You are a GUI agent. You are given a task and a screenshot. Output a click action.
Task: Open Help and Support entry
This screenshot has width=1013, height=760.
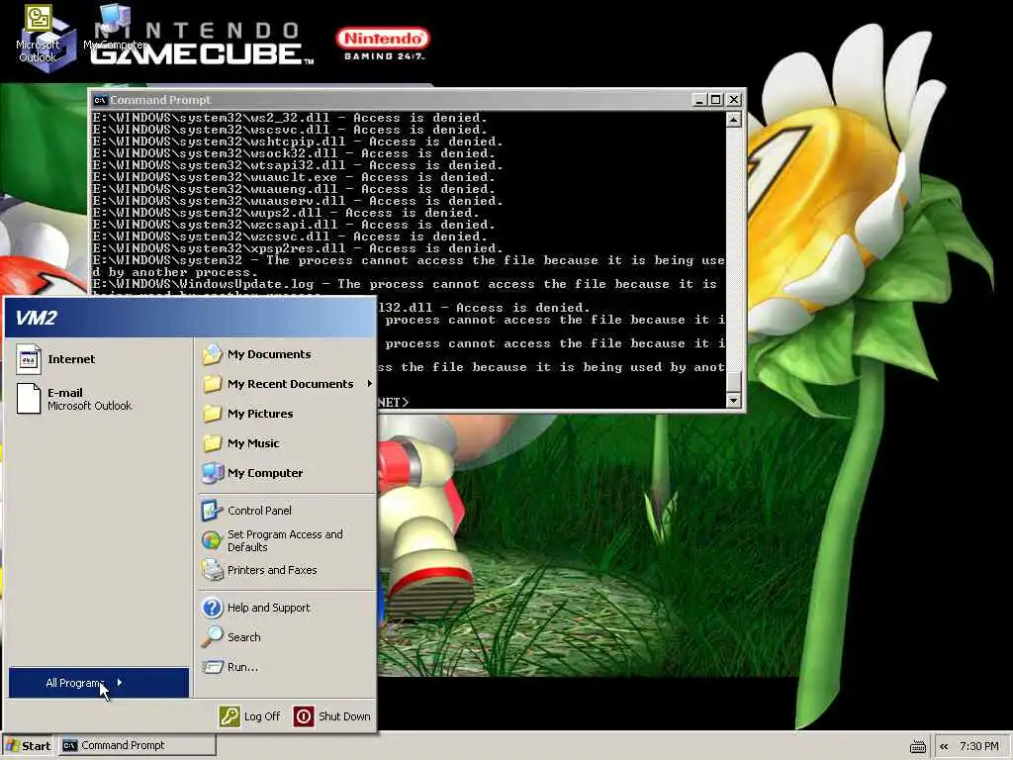287,608
